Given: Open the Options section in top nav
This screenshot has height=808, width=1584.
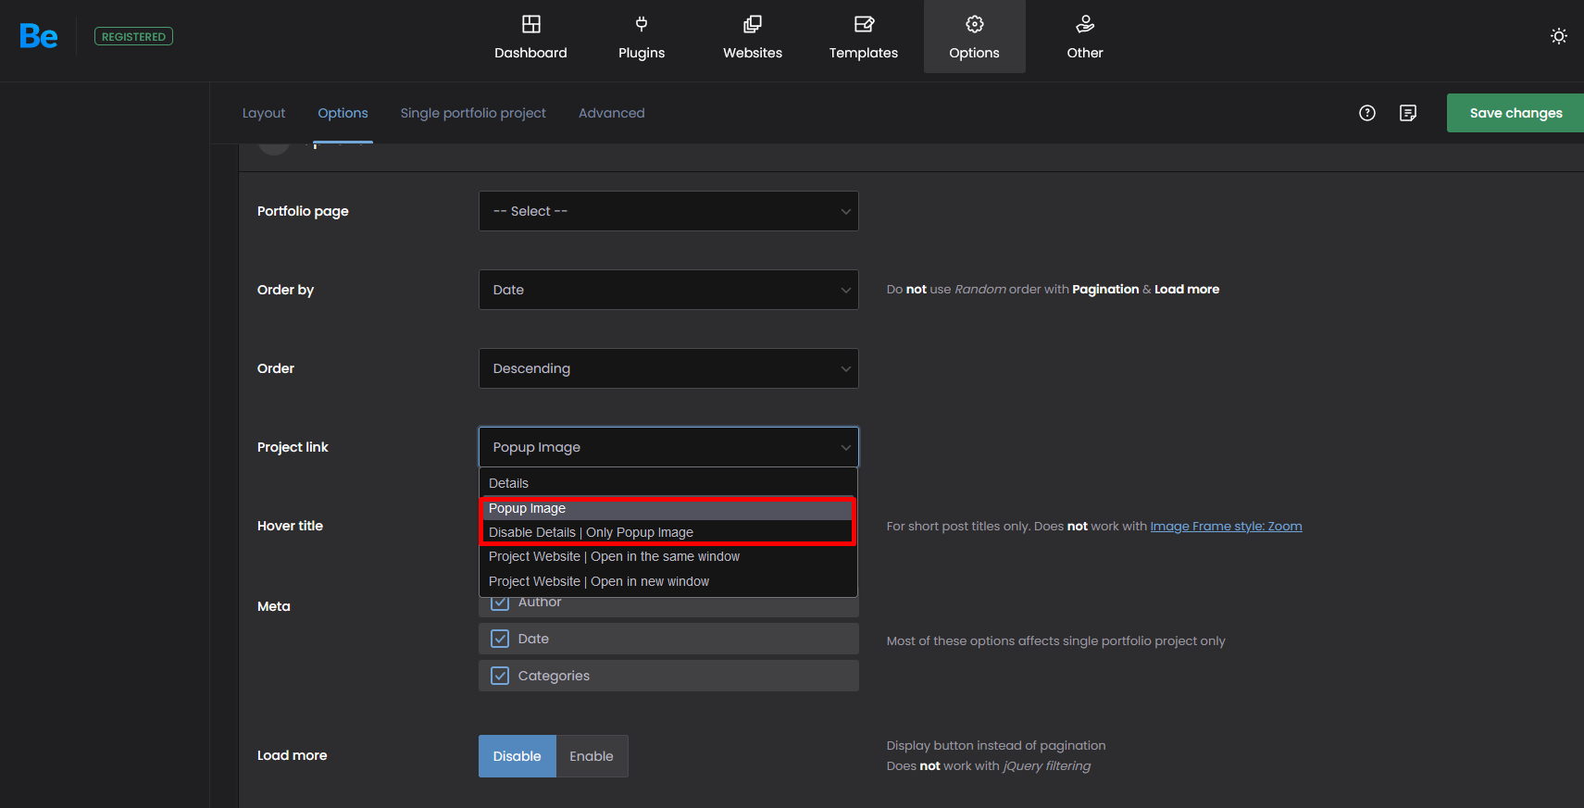Looking at the screenshot, I should pos(975,37).
